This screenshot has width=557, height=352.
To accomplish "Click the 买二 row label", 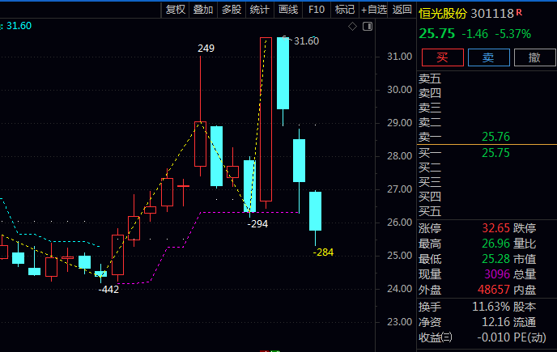I will coord(430,168).
